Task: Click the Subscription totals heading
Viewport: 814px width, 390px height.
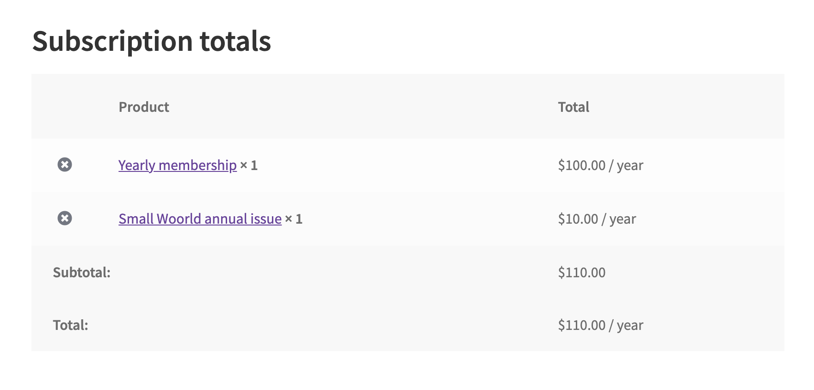Action: click(x=152, y=41)
